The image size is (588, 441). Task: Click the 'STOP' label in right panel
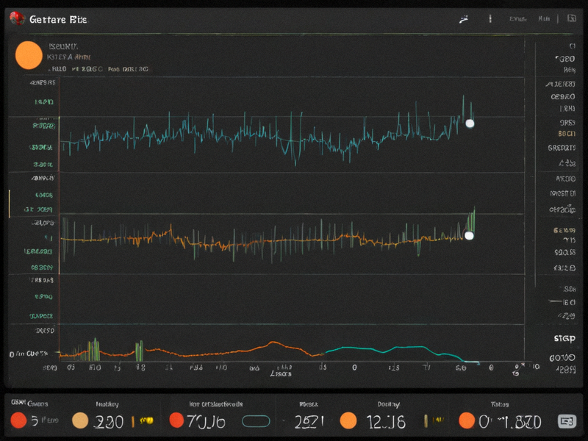coord(564,339)
